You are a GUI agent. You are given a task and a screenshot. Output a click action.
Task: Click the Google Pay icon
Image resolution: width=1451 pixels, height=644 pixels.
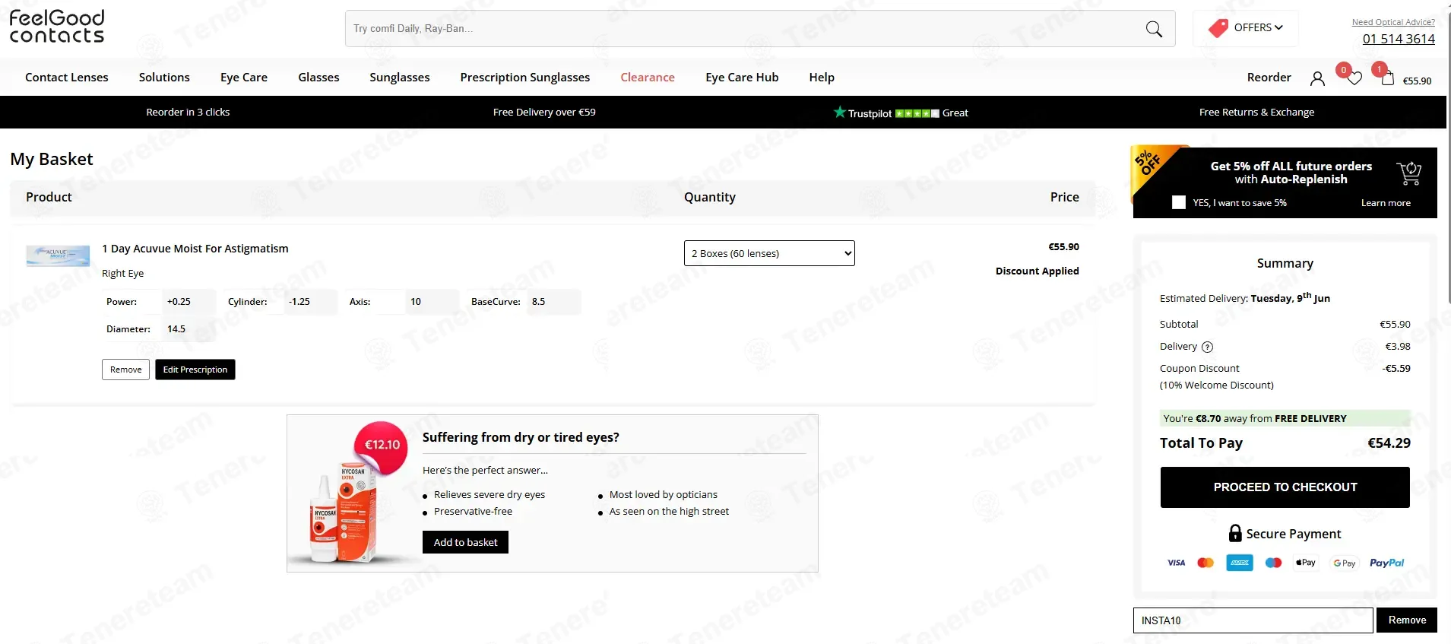(x=1344, y=563)
